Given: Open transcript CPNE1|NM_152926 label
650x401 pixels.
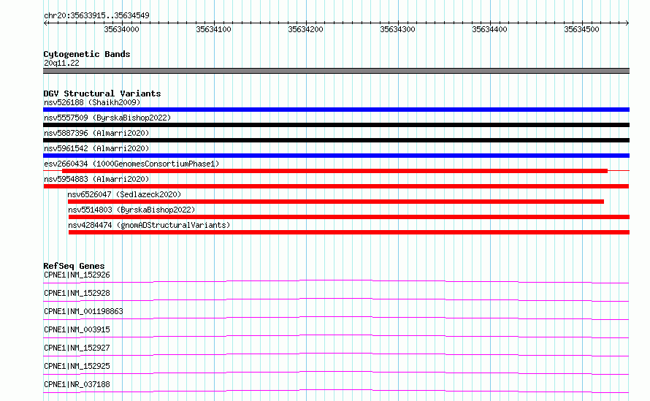Looking at the screenshot, I should 77,275.
